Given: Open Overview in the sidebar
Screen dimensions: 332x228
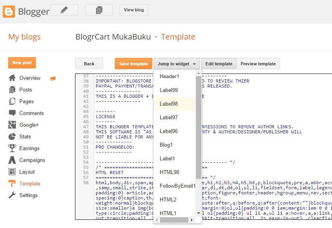Looking at the screenshot, I should (x=30, y=78).
